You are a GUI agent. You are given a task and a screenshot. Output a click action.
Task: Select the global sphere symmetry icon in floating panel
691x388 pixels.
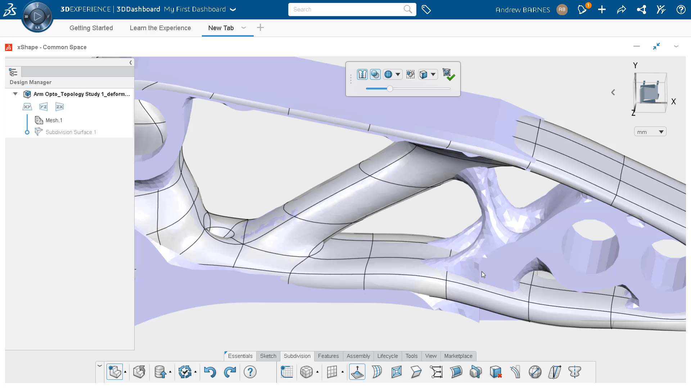388,74
